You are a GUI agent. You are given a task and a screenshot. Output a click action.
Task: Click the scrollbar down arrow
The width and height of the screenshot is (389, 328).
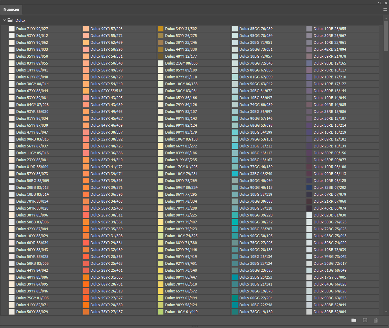click(x=386, y=312)
